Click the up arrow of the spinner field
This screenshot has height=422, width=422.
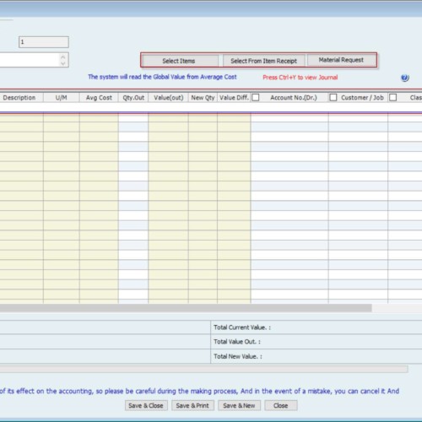63,57
